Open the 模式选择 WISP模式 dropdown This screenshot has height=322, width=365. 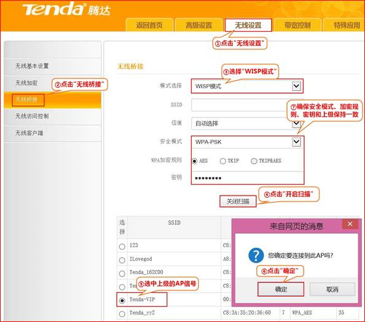[247, 86]
